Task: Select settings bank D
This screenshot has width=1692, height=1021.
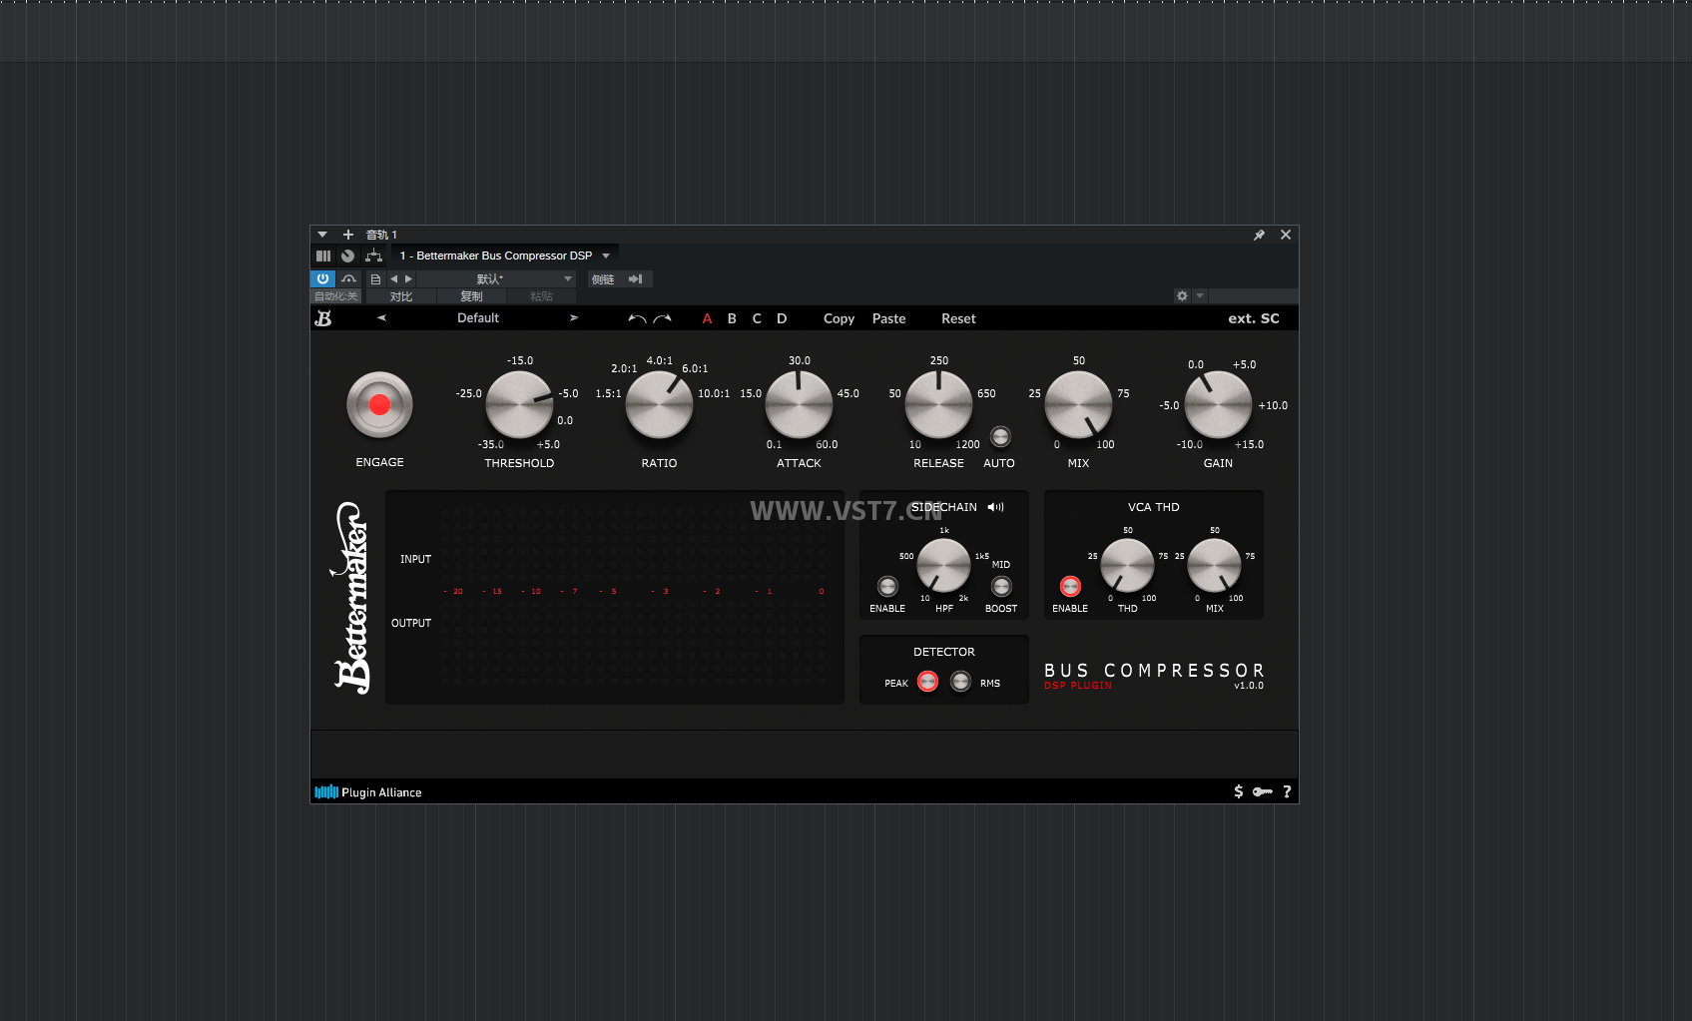Action: tap(782, 318)
